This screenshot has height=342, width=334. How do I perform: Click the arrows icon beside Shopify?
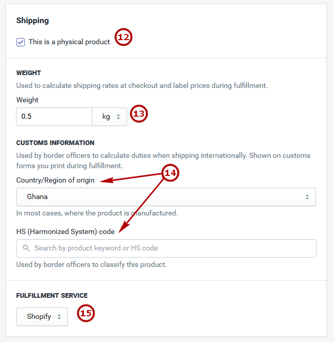(59, 317)
